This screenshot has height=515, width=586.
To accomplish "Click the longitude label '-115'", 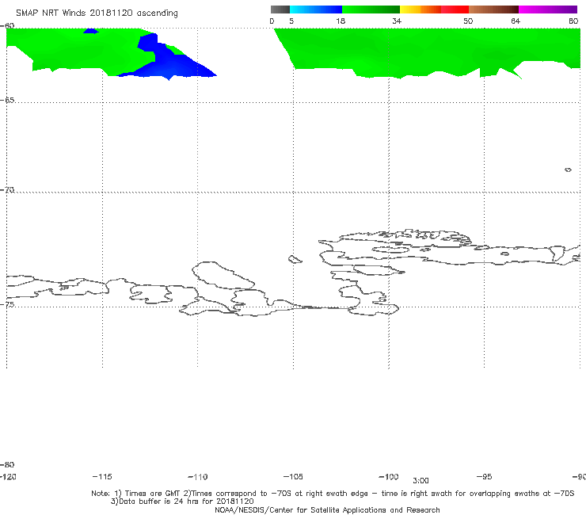I will [x=102, y=476].
